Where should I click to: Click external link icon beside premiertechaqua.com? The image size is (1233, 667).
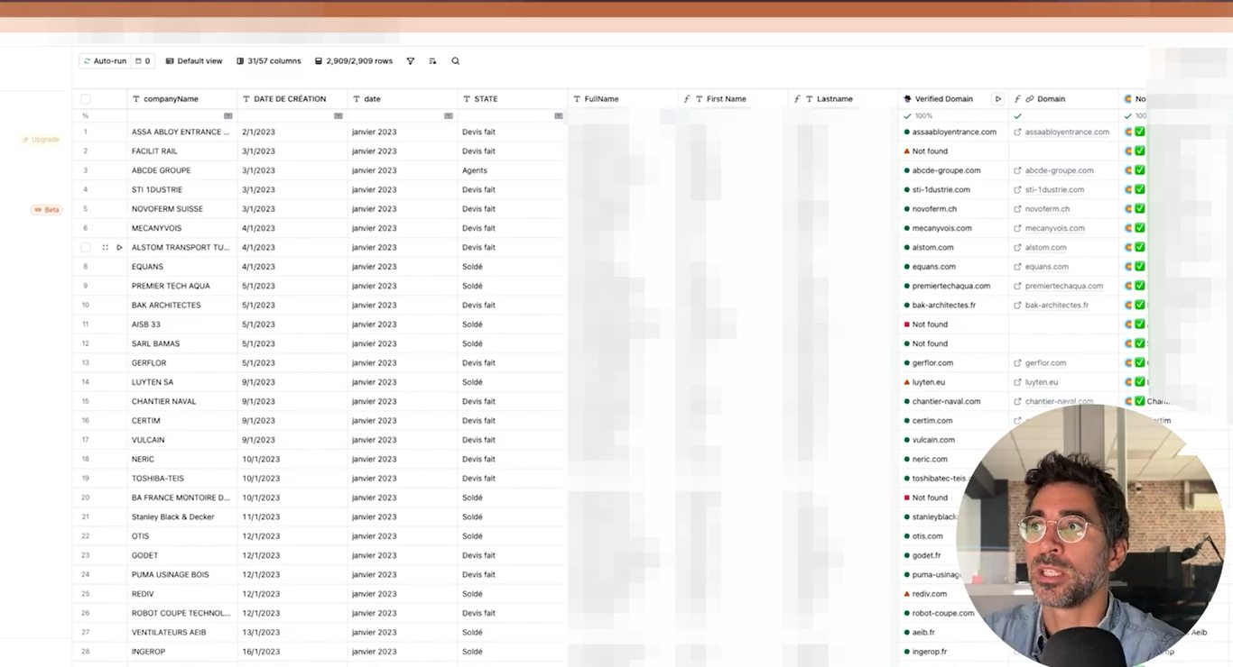pos(1017,287)
